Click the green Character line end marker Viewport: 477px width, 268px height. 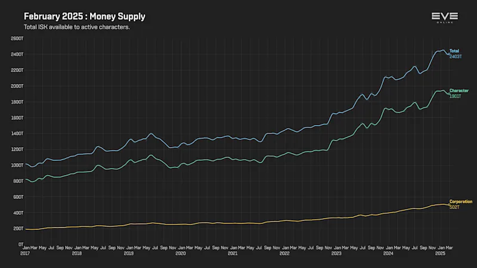click(449, 94)
